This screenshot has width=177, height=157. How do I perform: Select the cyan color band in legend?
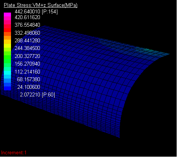click(x=7, y=73)
